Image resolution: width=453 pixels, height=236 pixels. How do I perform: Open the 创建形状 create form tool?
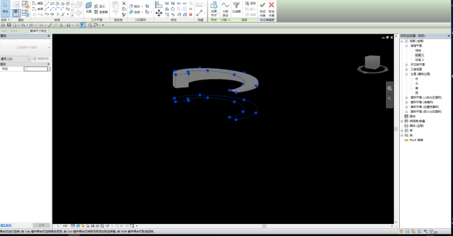pyautogui.click(x=214, y=8)
